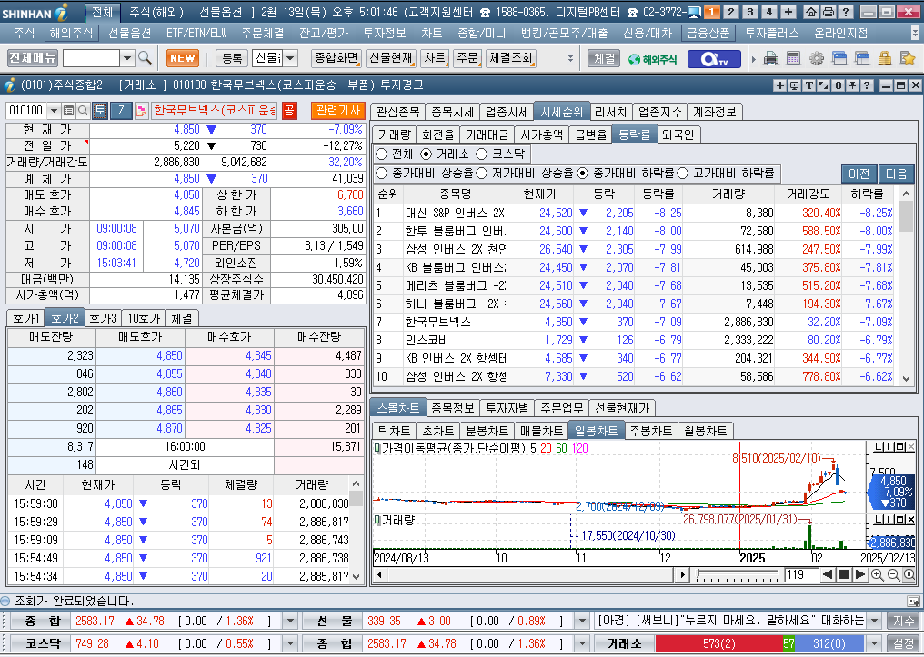
Task: Select the 전체 market radio button
Action: point(382,154)
